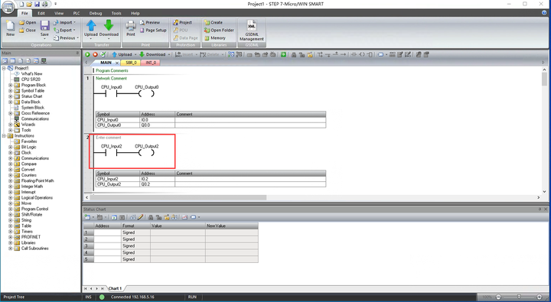Click the Save icon in Operations group
551x302 pixels.
click(44, 28)
